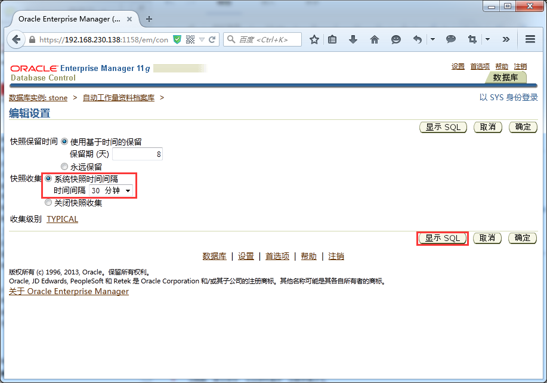Image resolution: width=547 pixels, height=383 pixels.
Task: Open the address bar history dropdown arrow
Action: pos(202,40)
